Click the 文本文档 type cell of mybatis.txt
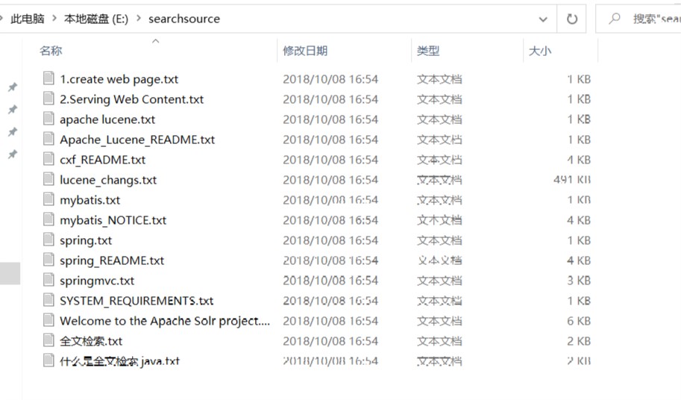 439,200
